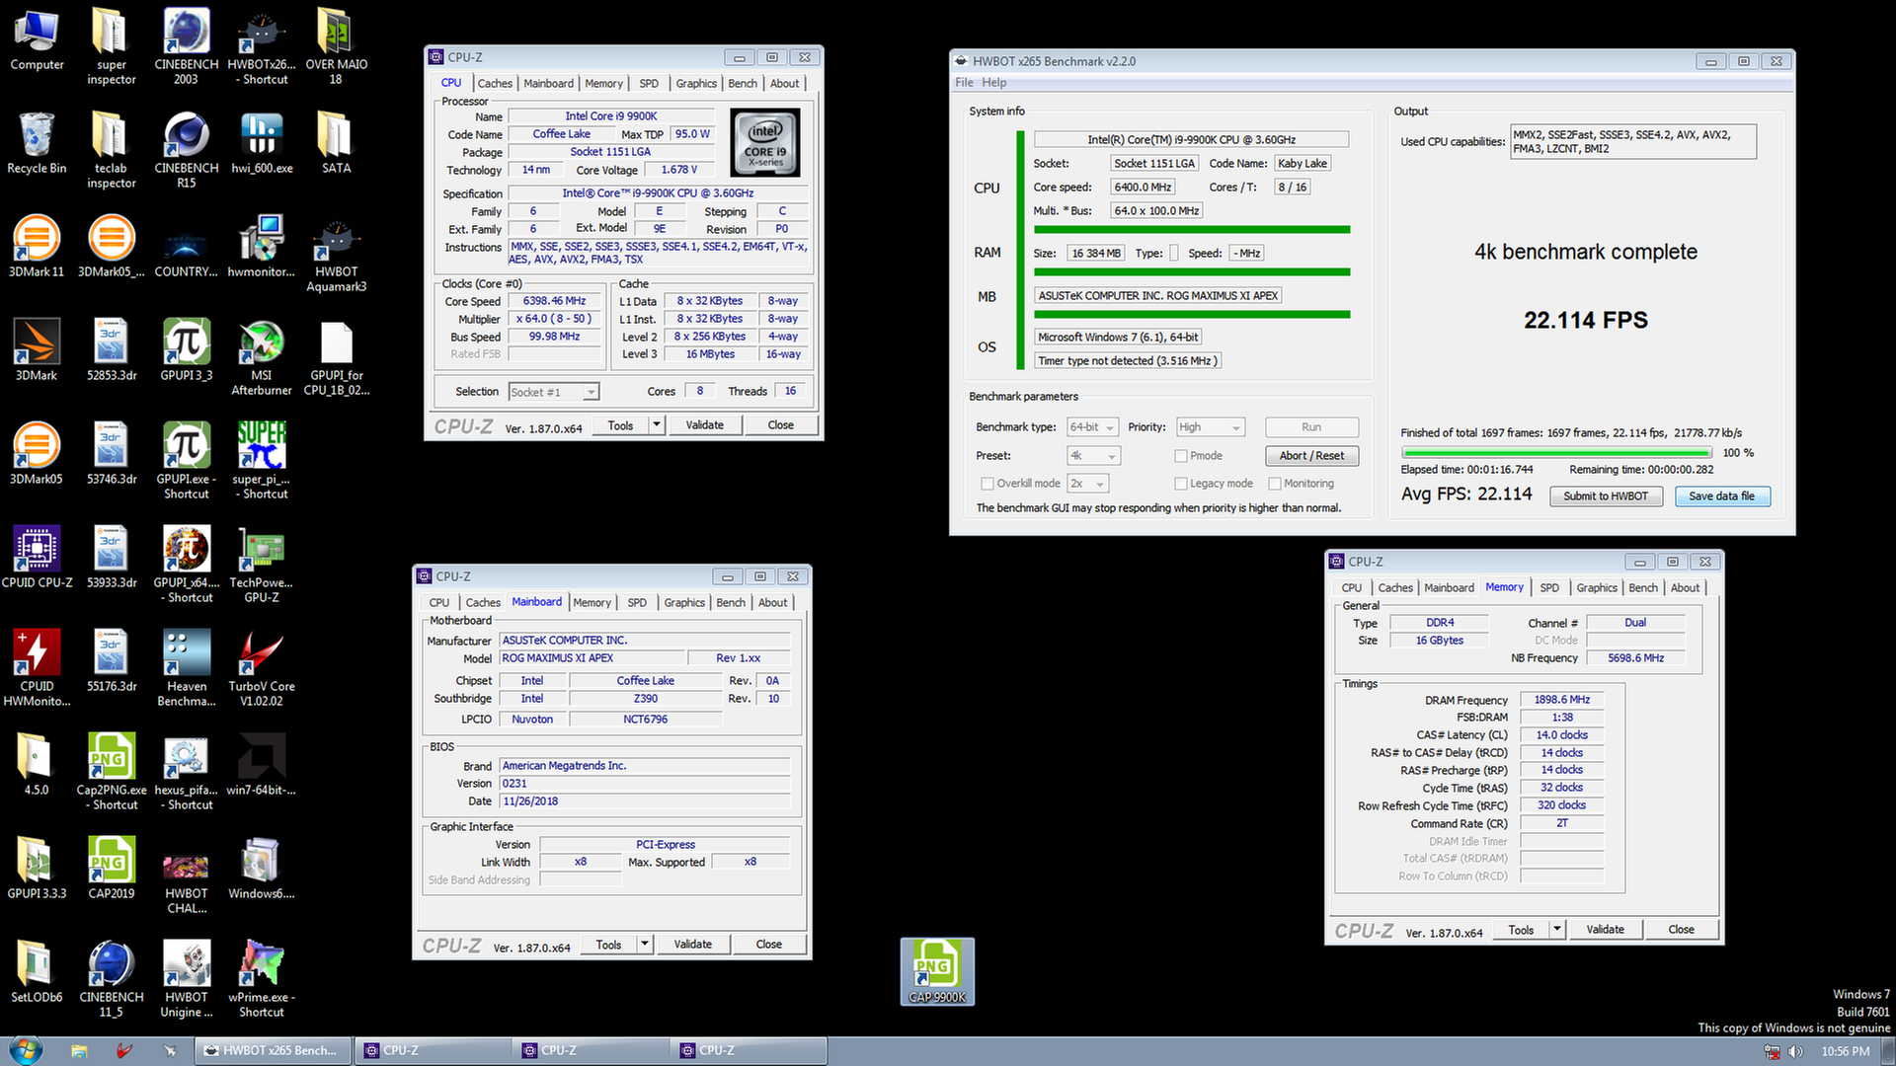The height and width of the screenshot is (1066, 1896).
Task: Open the CPUID CPU-Z desktop icon
Action: click(x=37, y=558)
